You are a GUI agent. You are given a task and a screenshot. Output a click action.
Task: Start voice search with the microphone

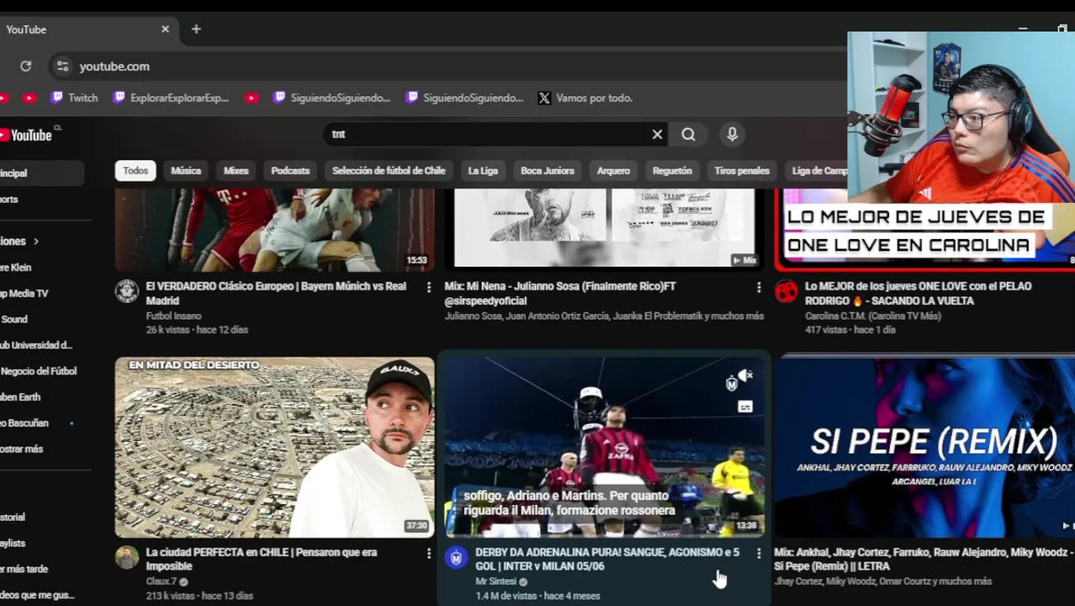coord(732,134)
